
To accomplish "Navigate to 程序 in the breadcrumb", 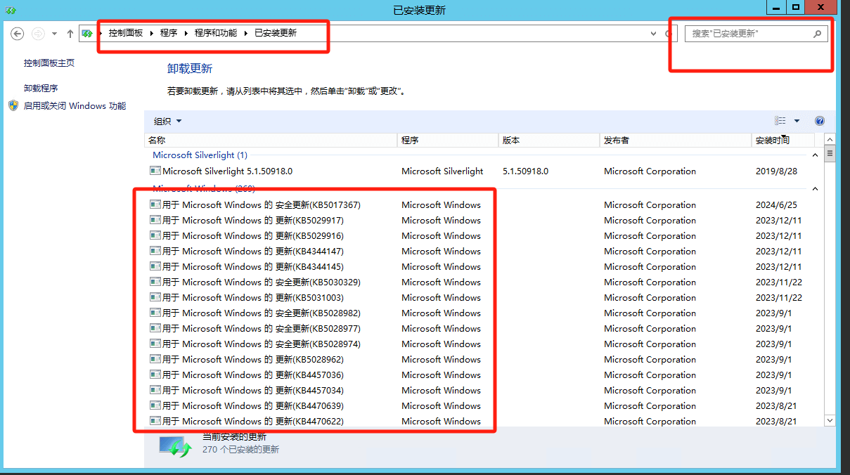I will pyautogui.click(x=169, y=33).
